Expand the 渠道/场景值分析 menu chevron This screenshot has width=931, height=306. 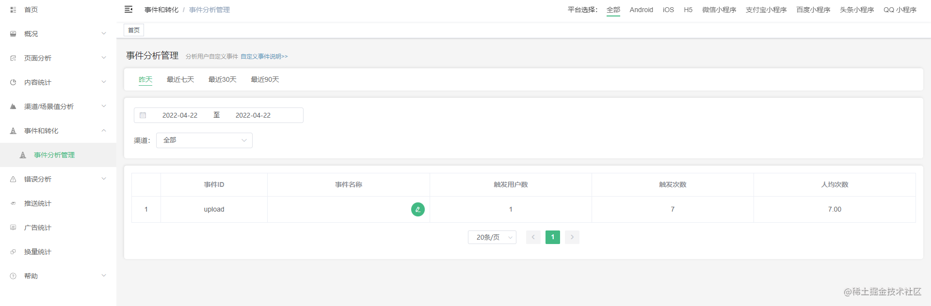104,106
